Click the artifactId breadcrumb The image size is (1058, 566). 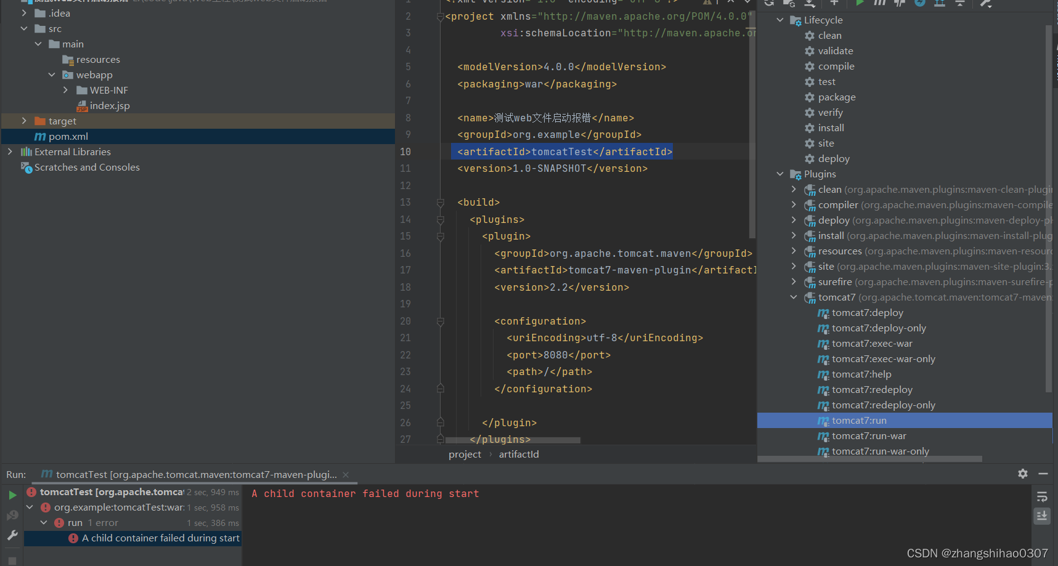tap(519, 455)
